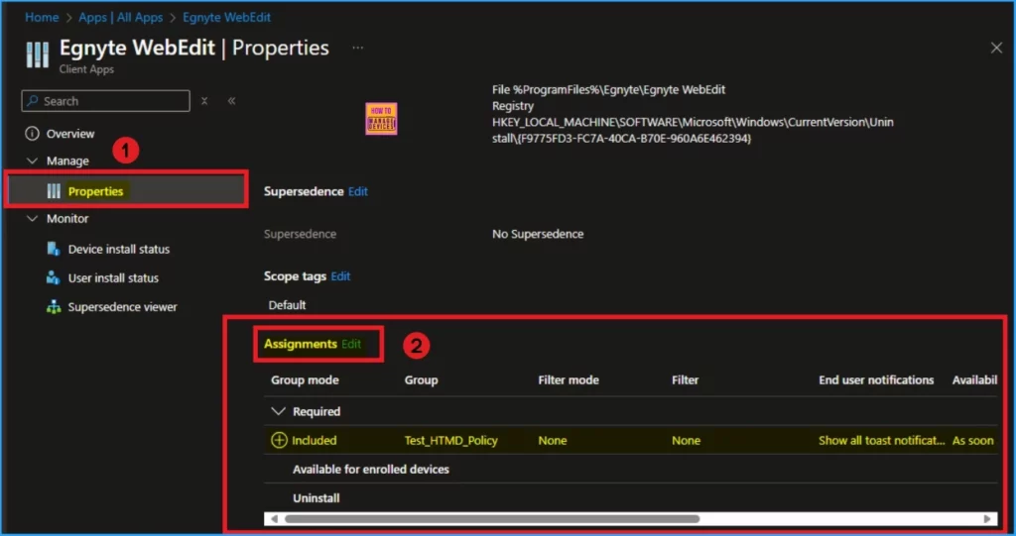Edit the Scope tags section
Screen dimensions: 1016x536
340,276
